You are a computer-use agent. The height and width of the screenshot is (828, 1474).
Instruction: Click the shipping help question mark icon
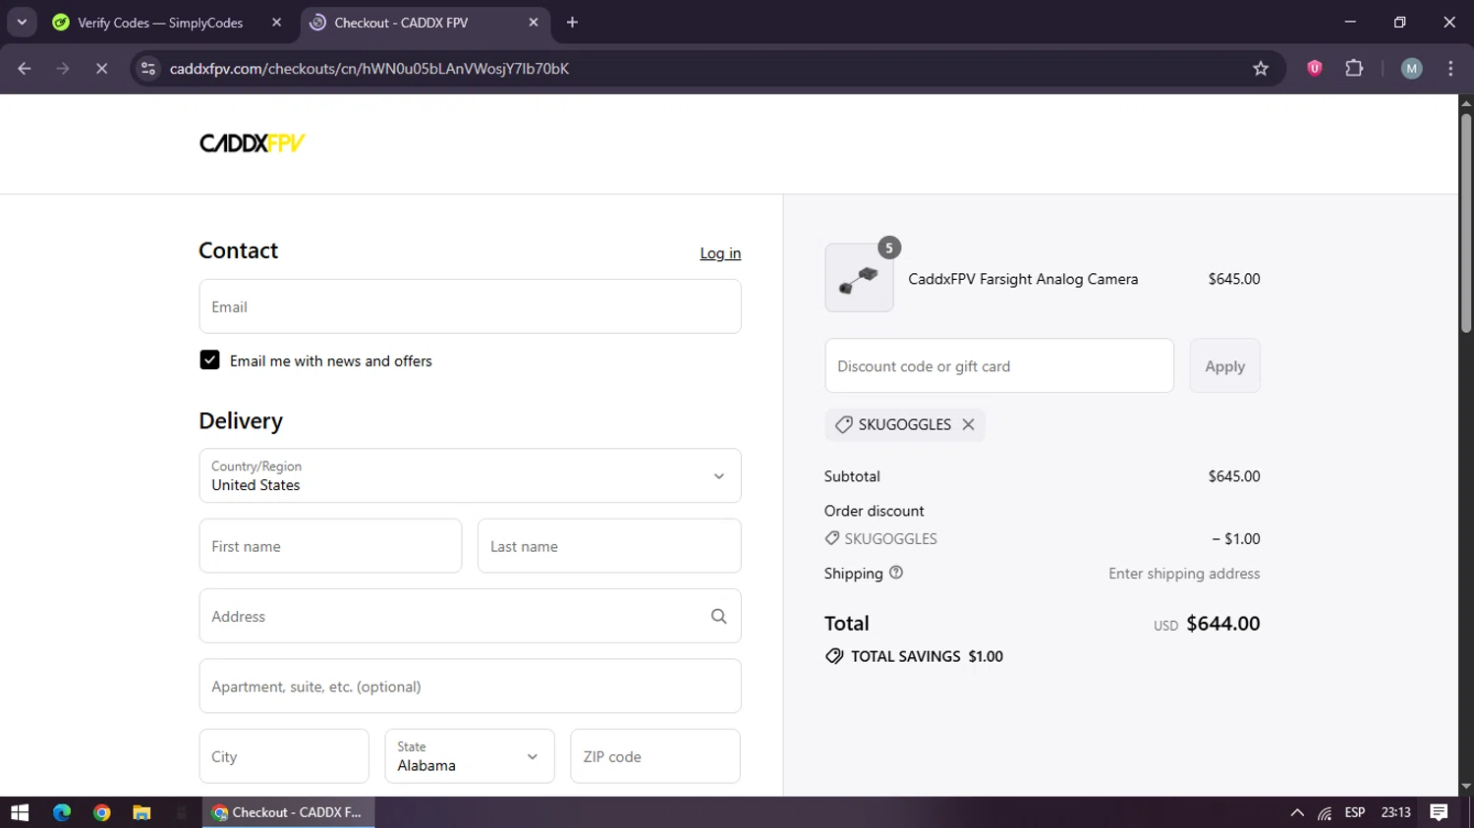tap(895, 573)
